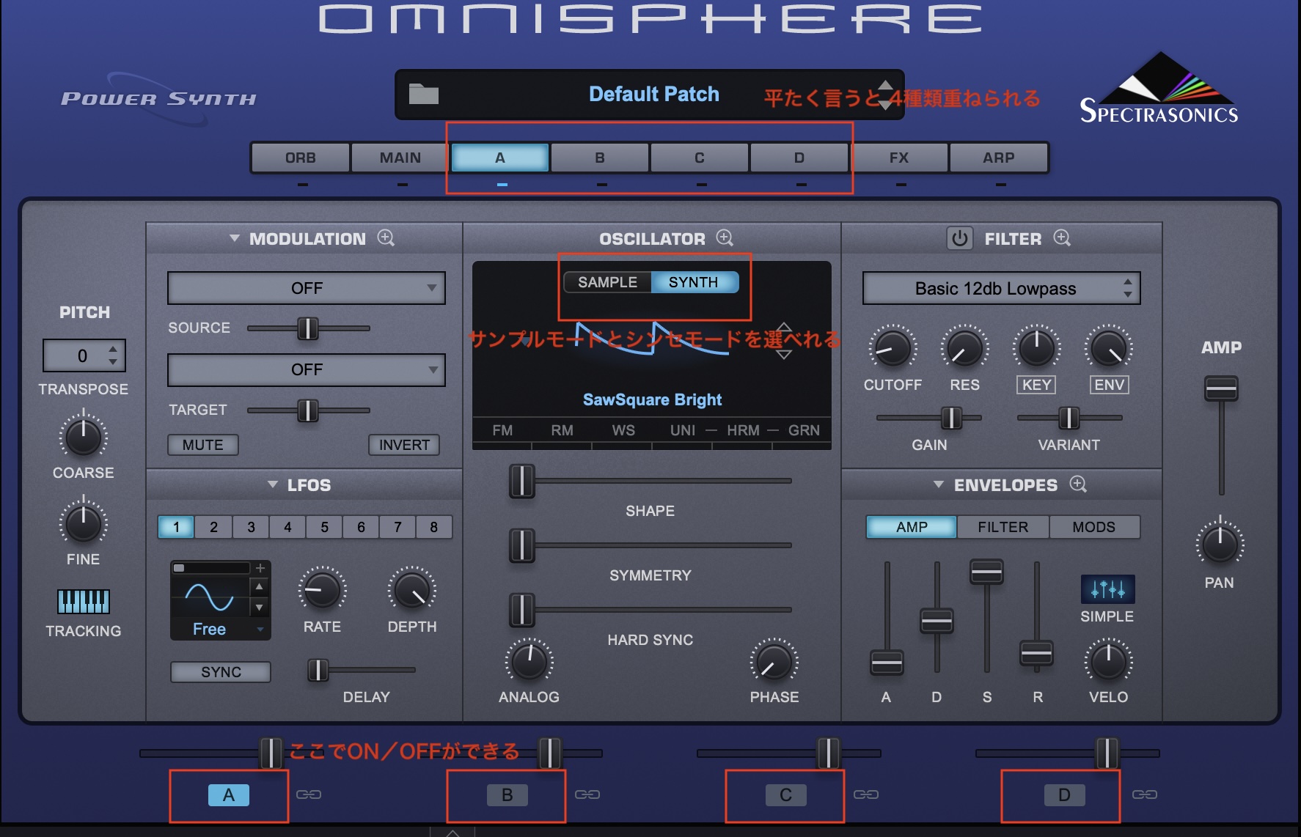This screenshot has height=837, width=1301.
Task: Click the envelope Velo knob
Action: pos(1108,661)
